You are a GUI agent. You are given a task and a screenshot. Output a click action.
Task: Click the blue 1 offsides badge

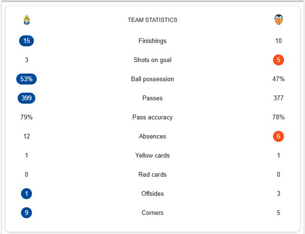[26, 194]
